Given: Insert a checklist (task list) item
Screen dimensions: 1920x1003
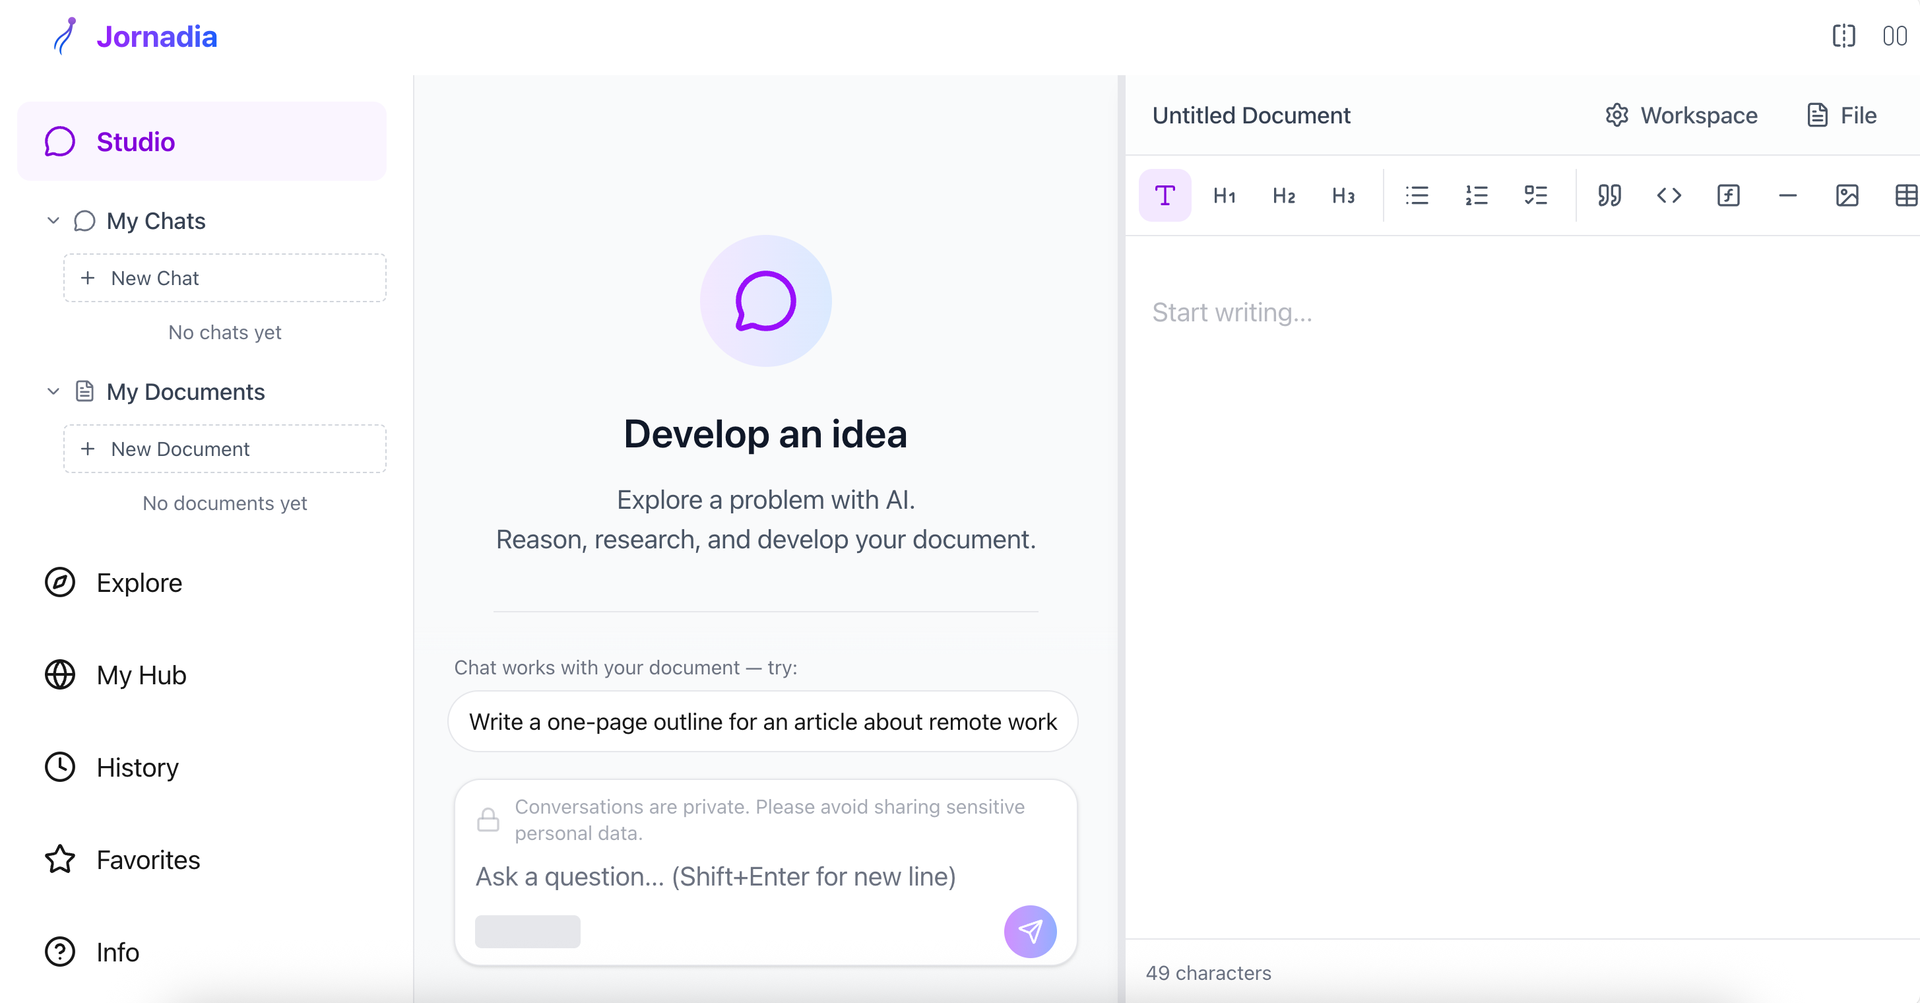Looking at the screenshot, I should [x=1535, y=195].
